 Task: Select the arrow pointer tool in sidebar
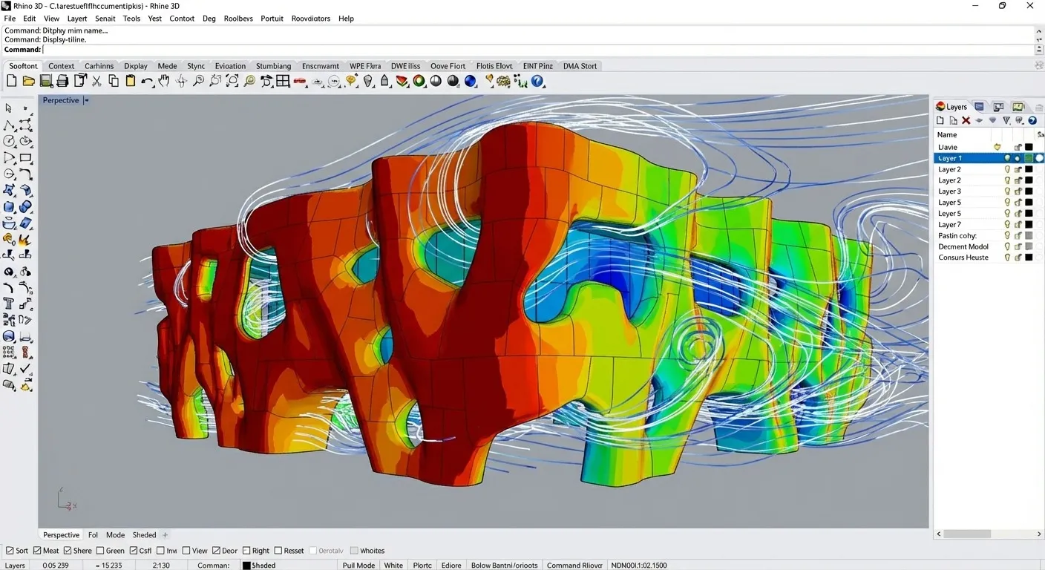coord(9,108)
